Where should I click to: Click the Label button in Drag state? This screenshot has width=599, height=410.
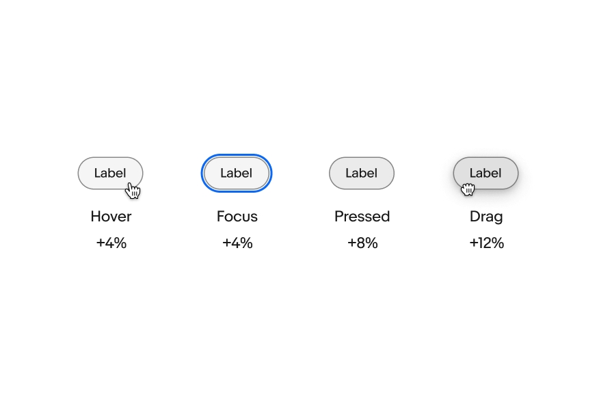point(485,173)
